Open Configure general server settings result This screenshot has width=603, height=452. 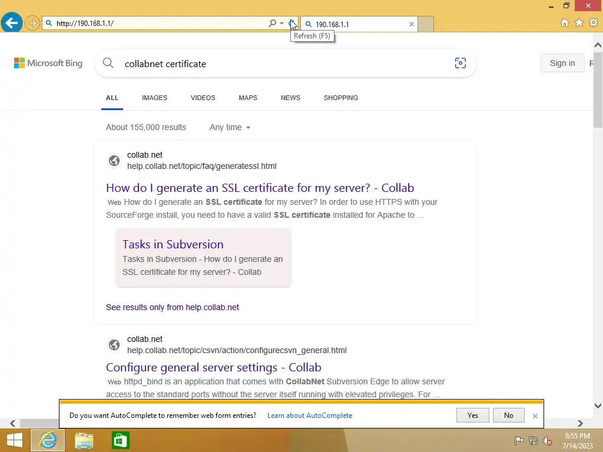click(x=213, y=367)
